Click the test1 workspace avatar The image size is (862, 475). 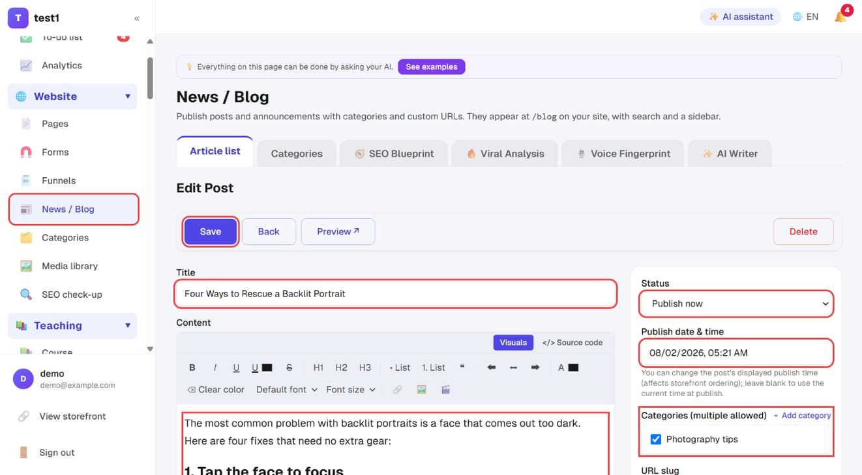18,18
